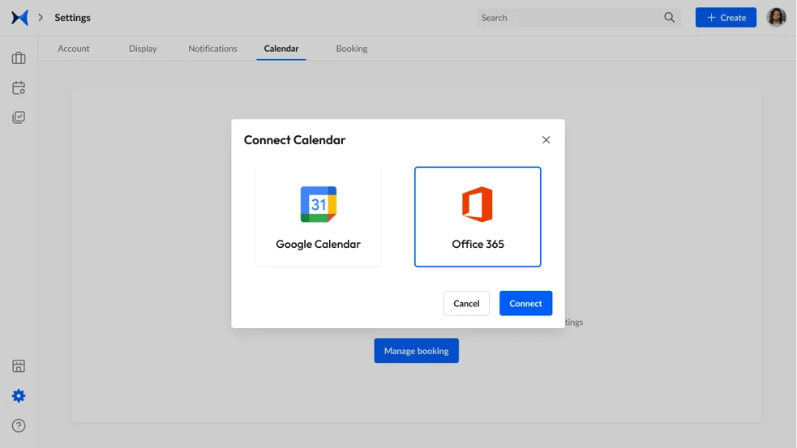Choose the Office 365 option card

478,216
